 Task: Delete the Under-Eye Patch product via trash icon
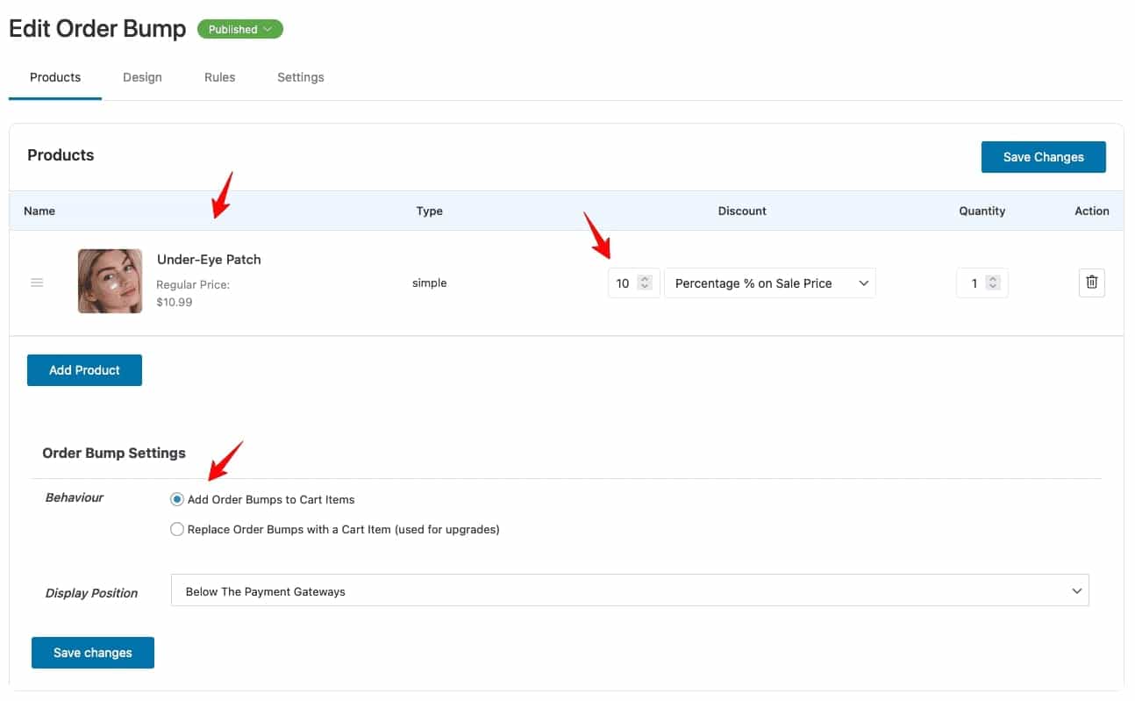point(1091,283)
